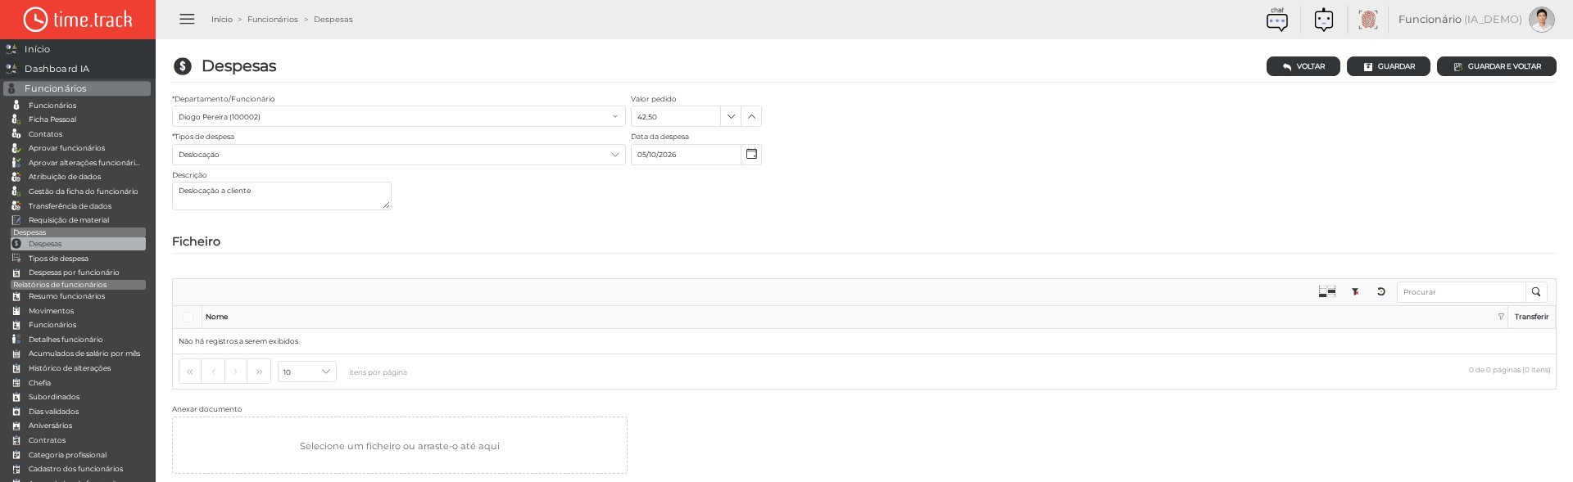Toggle the hamburger sidebar menu
The height and width of the screenshot is (482, 1573).
(x=187, y=19)
